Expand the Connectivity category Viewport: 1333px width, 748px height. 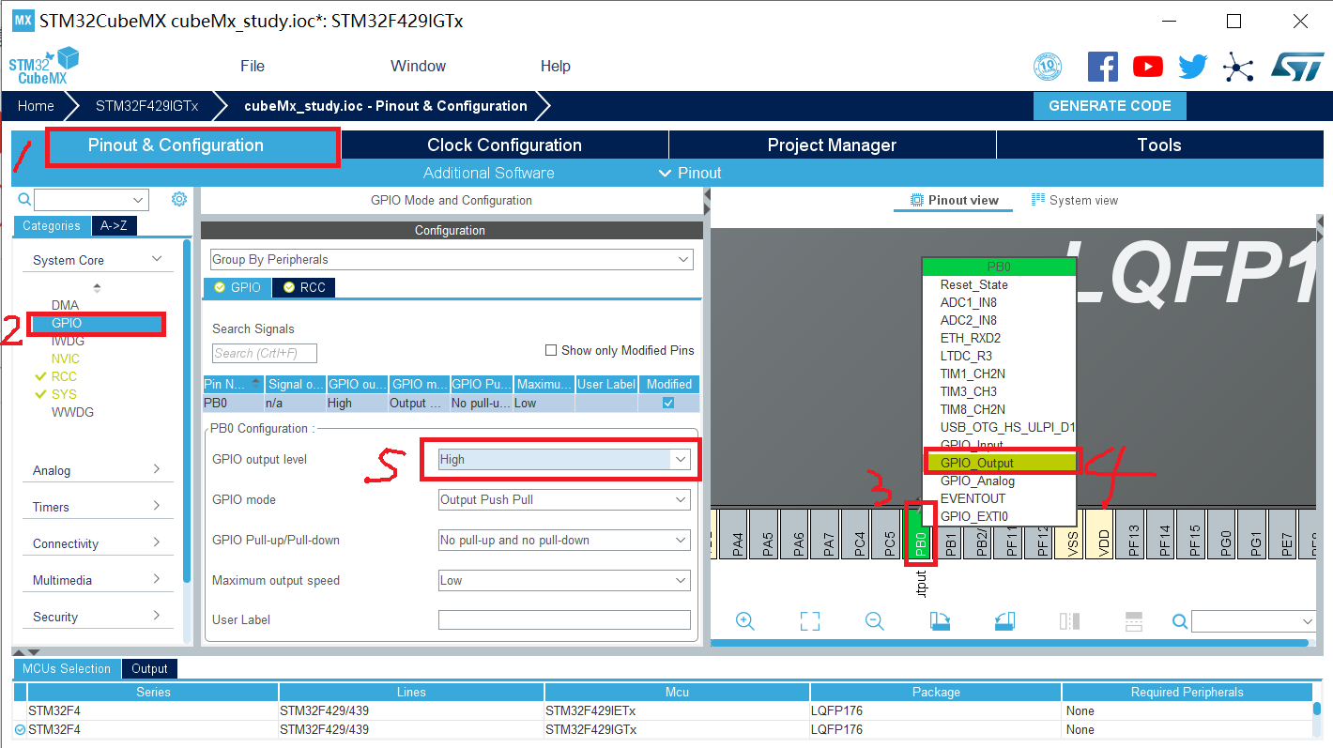[x=98, y=543]
